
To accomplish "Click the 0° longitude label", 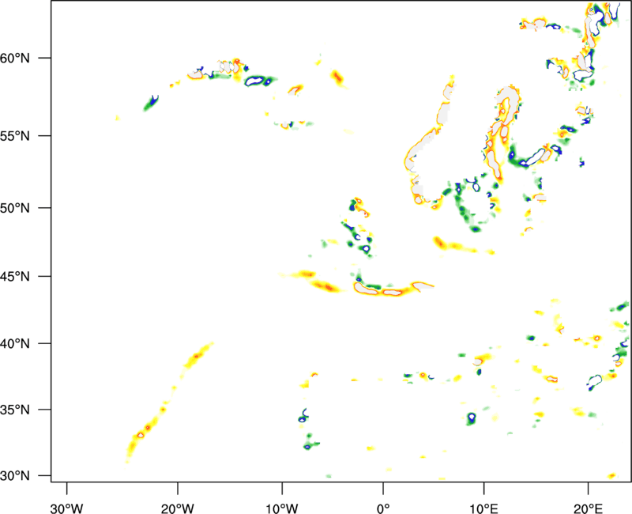I will click(383, 508).
